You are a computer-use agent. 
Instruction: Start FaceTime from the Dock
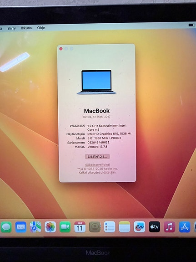pos(65,227)
